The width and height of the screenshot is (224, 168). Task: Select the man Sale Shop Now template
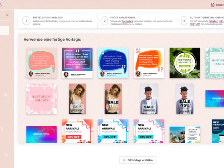click(x=149, y=99)
